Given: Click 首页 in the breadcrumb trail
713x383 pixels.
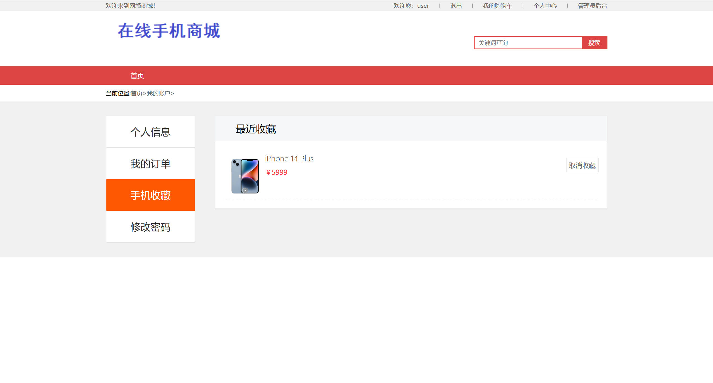Looking at the screenshot, I should point(137,93).
